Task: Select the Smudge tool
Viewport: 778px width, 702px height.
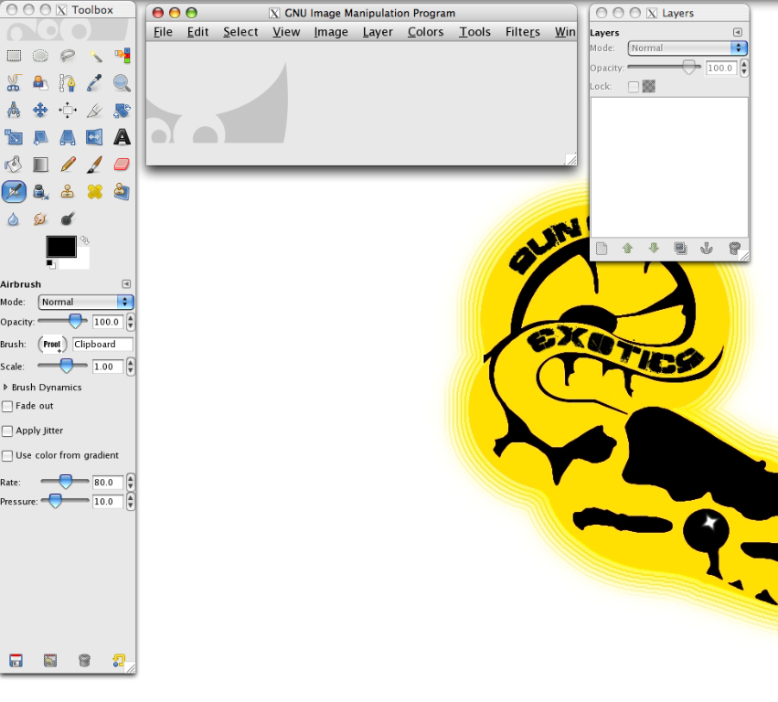Action: [x=41, y=218]
